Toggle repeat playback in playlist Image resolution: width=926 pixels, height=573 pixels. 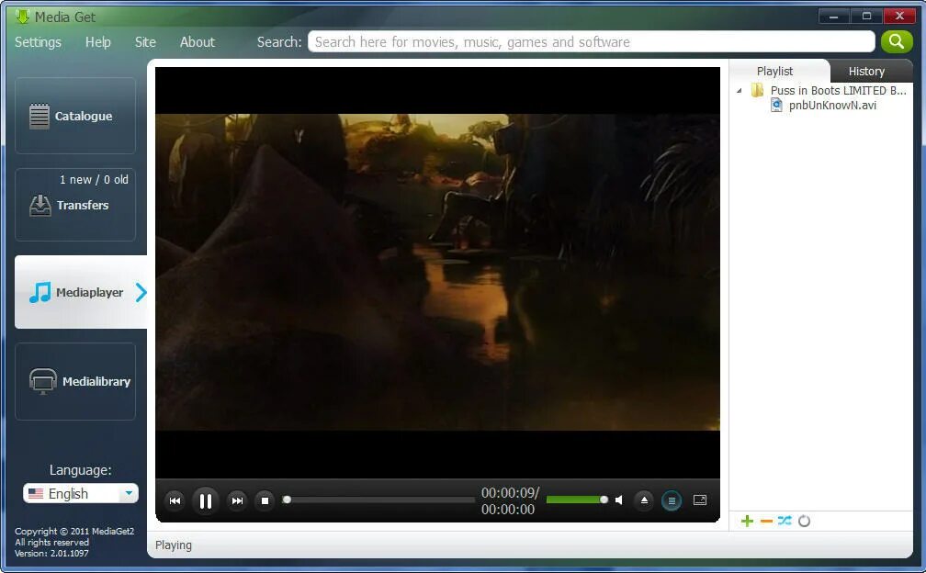805,521
